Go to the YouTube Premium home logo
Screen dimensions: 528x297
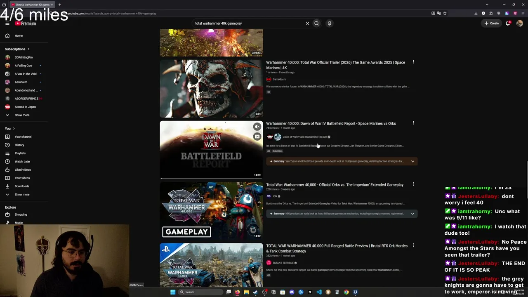click(26, 24)
